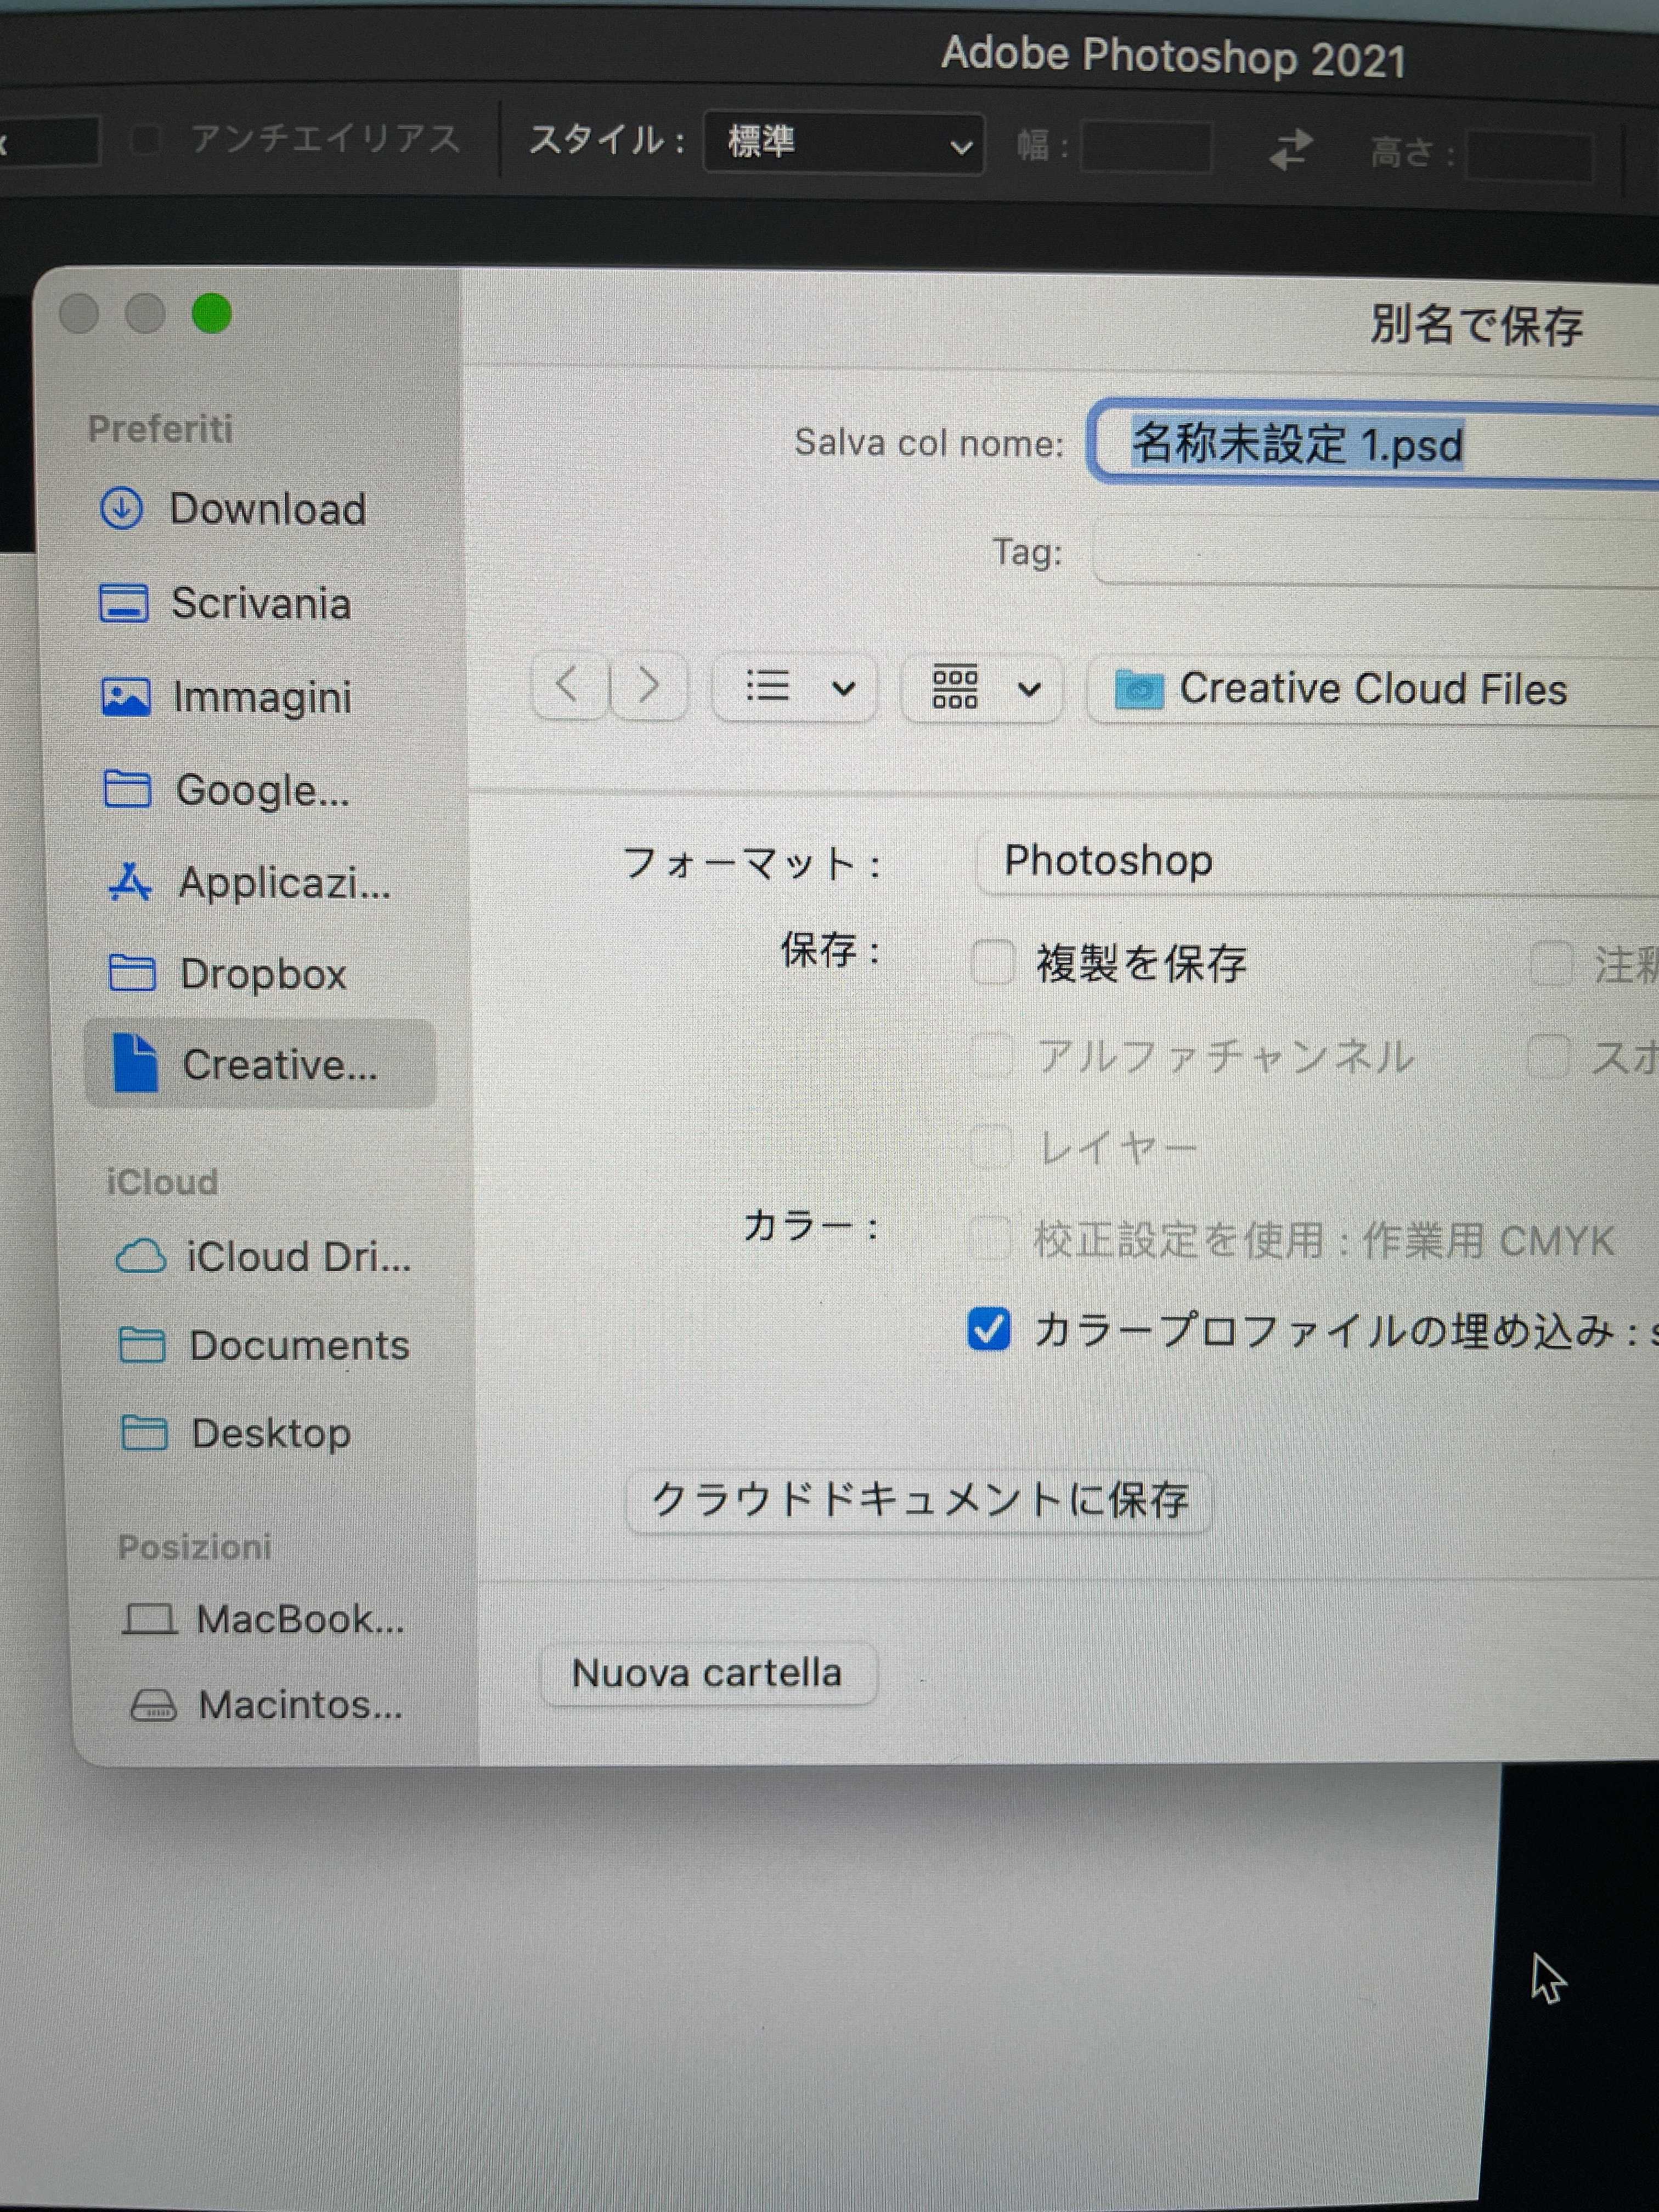
Task: Open Applicazioni in Finder sidebar
Action: pyautogui.click(x=283, y=883)
